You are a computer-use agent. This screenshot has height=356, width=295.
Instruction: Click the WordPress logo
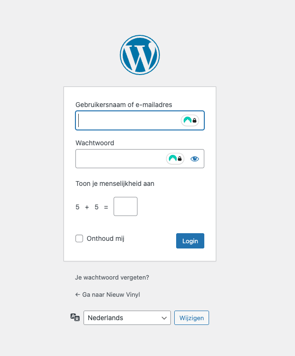point(140,55)
